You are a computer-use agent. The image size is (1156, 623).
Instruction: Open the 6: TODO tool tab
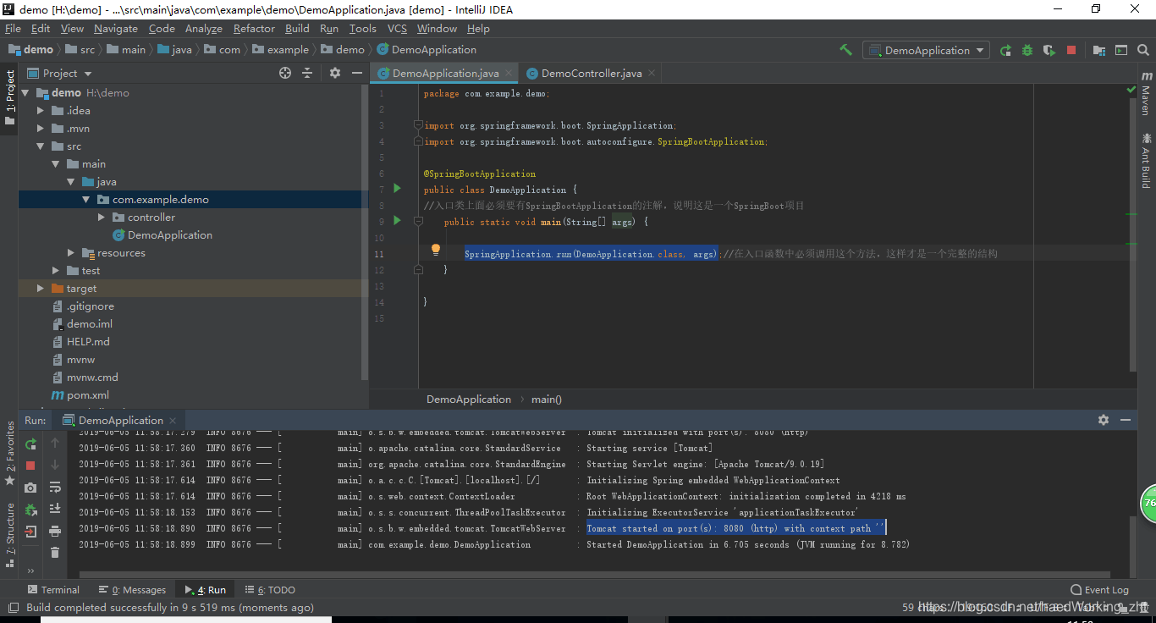(x=270, y=590)
